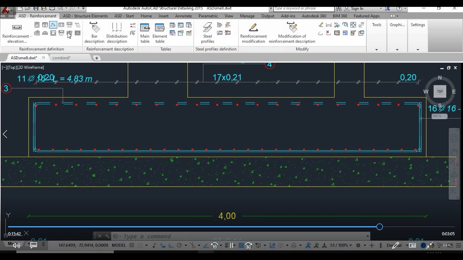
Task: Click the coordinates readout 147.6499, -72.9414
Action: pyautogui.click(x=83, y=245)
